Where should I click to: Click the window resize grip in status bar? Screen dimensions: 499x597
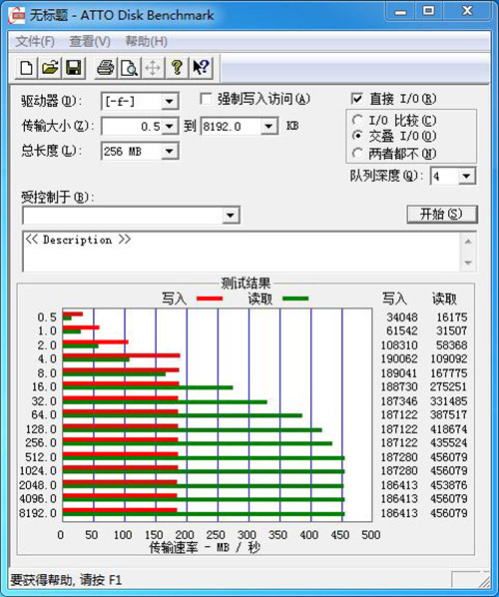pyautogui.click(x=485, y=581)
